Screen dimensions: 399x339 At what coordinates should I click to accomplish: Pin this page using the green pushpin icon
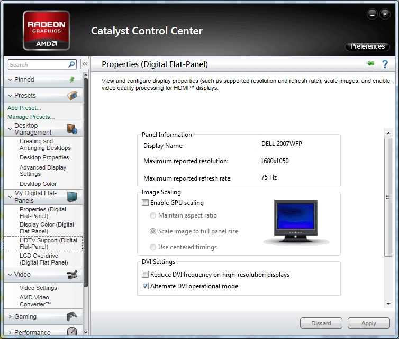[x=370, y=64]
